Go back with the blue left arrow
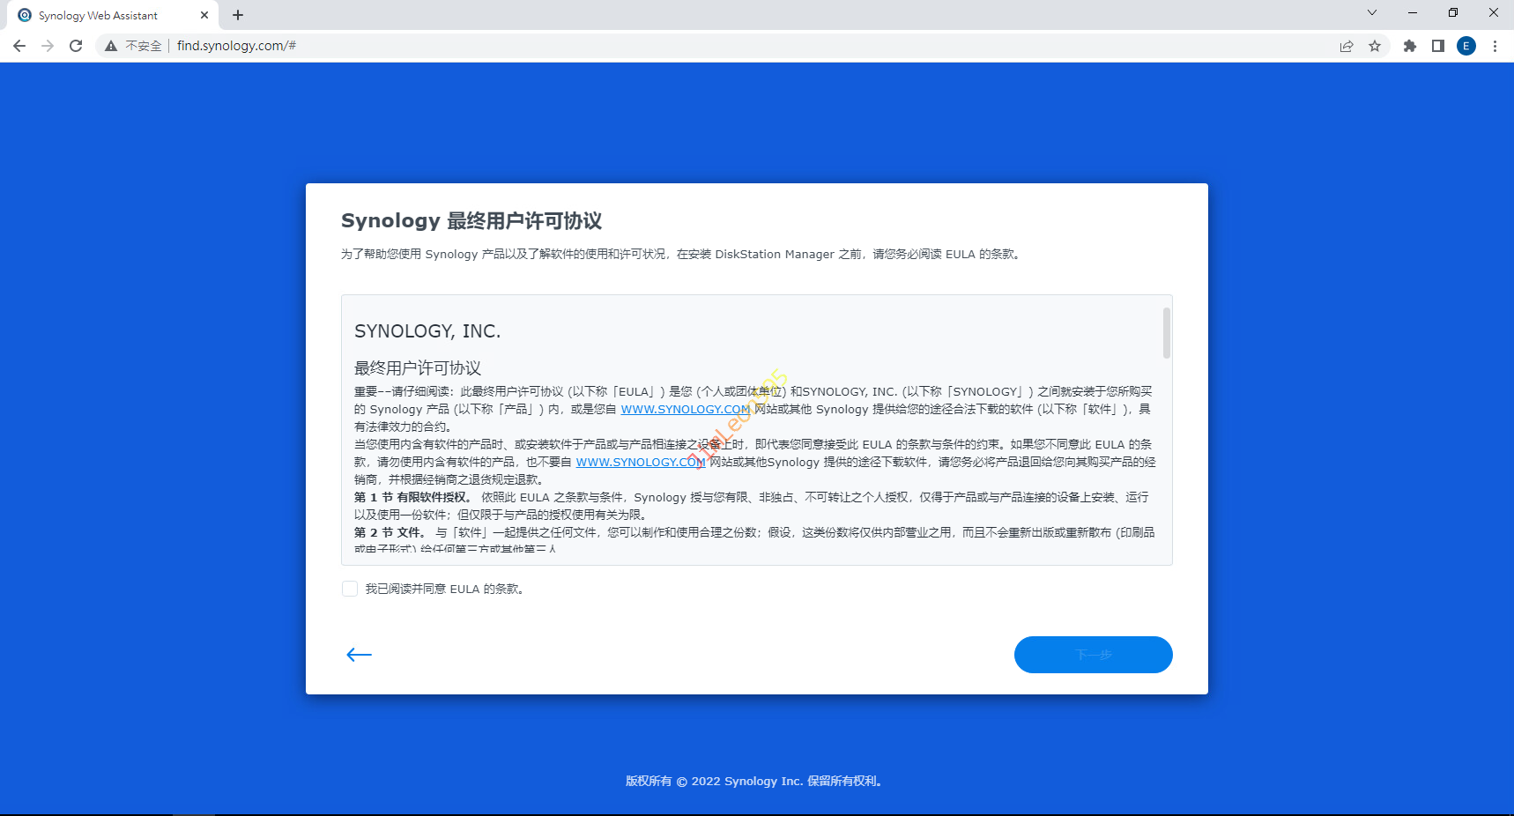 [359, 654]
